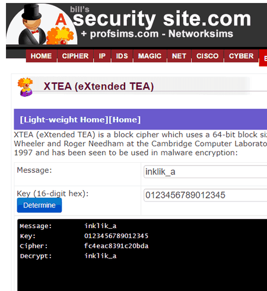Screen dimensions: 267x291
Task: Click the red letter A logo
Action: [x=61, y=20]
